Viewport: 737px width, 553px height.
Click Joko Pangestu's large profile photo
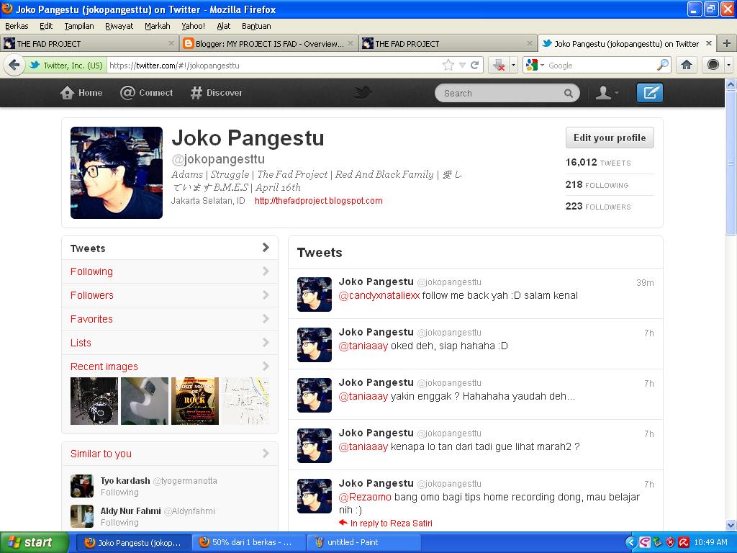(117, 173)
